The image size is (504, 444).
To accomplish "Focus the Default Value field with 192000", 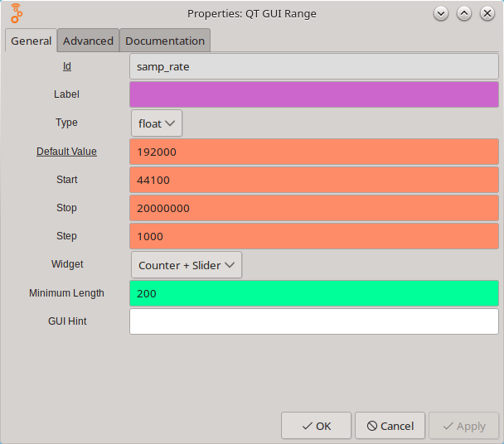I will pyautogui.click(x=314, y=152).
